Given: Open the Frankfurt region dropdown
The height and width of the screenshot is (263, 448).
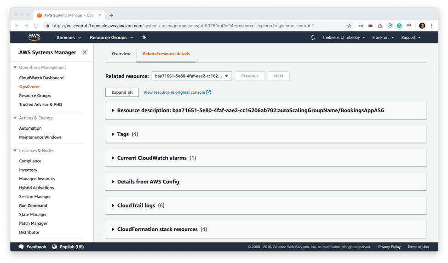Looking at the screenshot, I should pyautogui.click(x=383, y=37).
